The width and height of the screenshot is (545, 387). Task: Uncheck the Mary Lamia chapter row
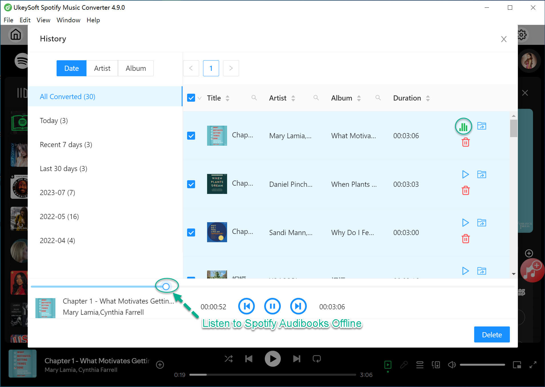[191, 135]
